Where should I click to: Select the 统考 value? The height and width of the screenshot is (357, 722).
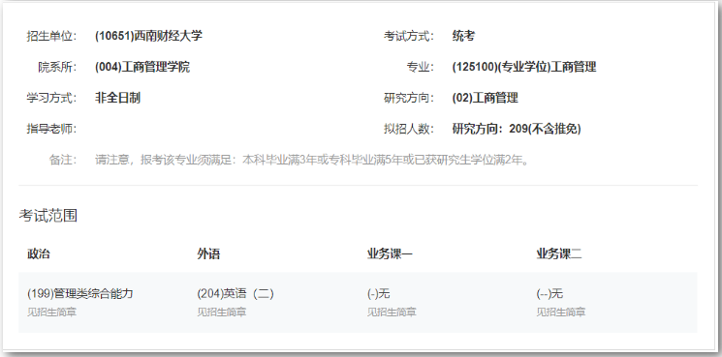[x=463, y=36]
